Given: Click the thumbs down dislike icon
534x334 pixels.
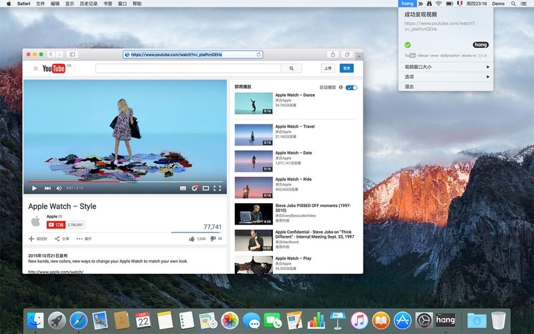Looking at the screenshot, I should pyautogui.click(x=213, y=238).
